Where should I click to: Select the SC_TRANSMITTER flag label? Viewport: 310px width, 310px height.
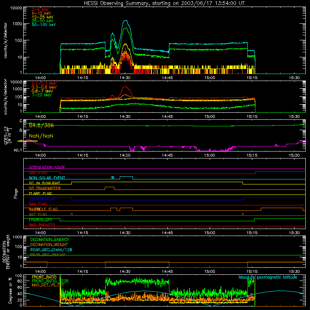tap(45, 188)
